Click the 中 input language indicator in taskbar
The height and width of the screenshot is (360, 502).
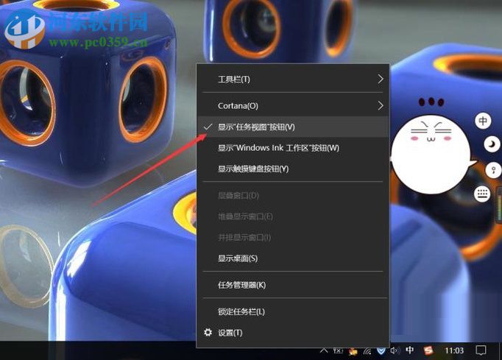click(x=409, y=350)
